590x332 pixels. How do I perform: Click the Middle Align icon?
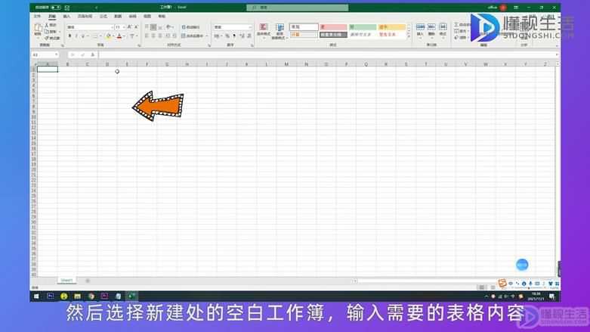tap(153, 27)
